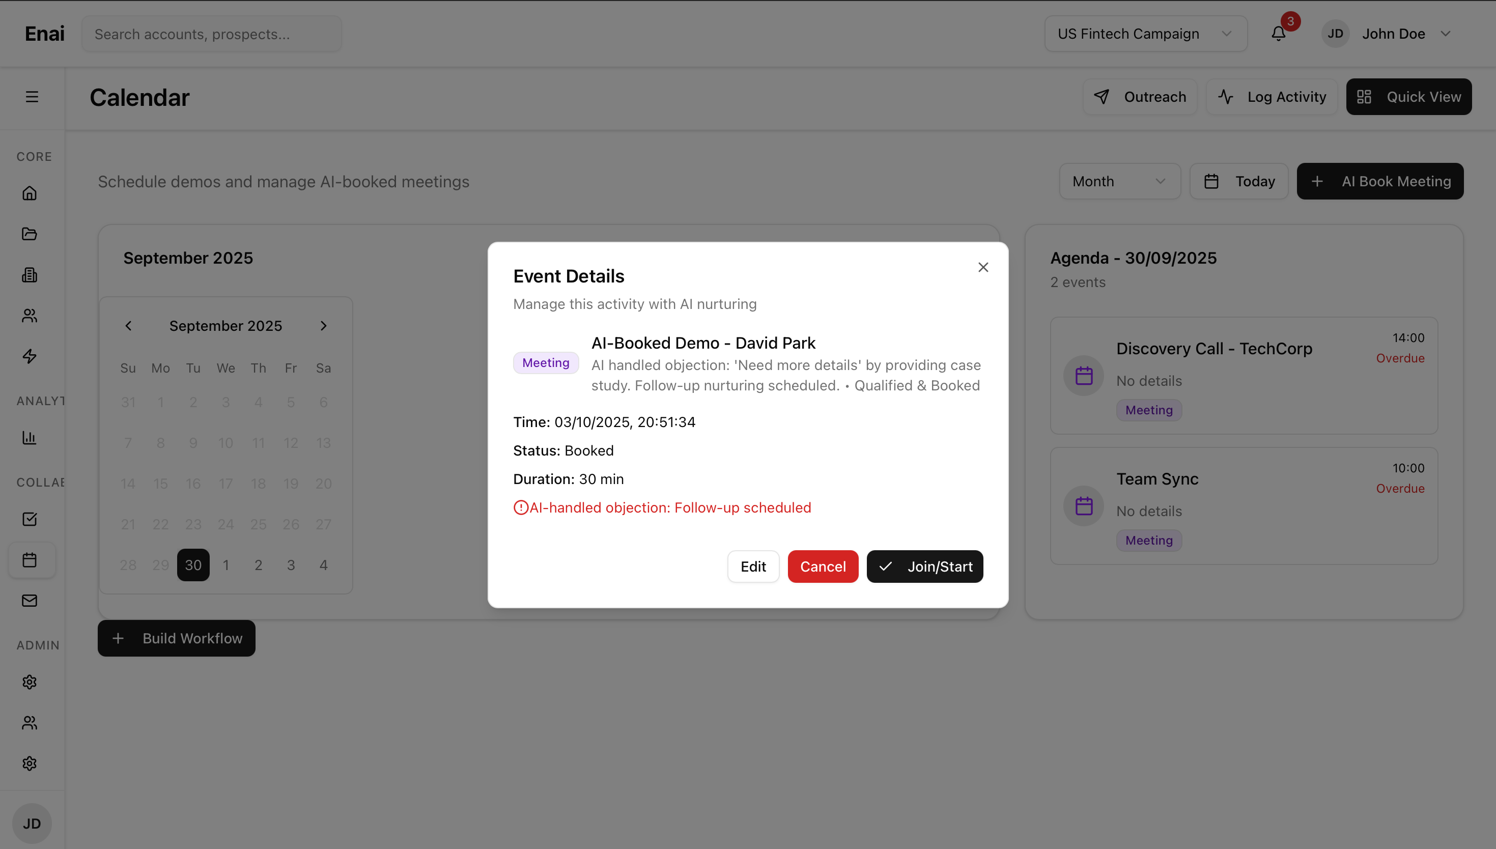Open the hamburger sidebar menu
Viewport: 1496px width, 849px height.
pos(32,97)
